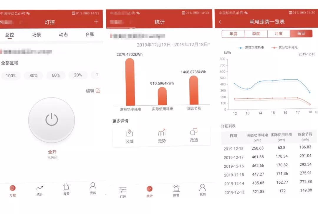Tap the back chevron on 耗电走势一览表 page
Viewport: 318px width, 214px height.
tap(221, 22)
